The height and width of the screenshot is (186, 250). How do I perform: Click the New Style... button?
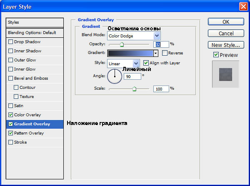pos(226,45)
